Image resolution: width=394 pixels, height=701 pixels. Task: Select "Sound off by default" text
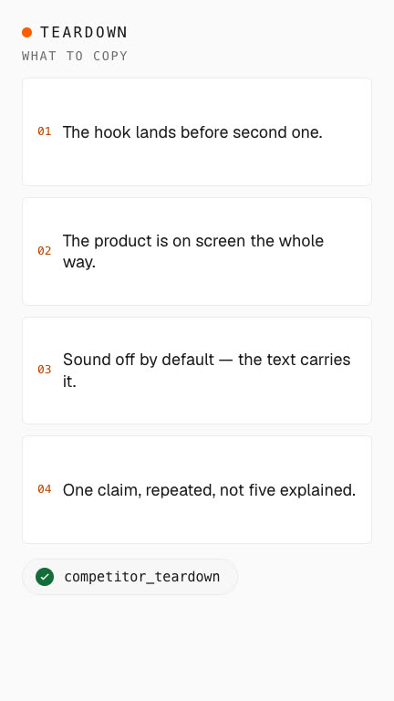tap(139, 360)
